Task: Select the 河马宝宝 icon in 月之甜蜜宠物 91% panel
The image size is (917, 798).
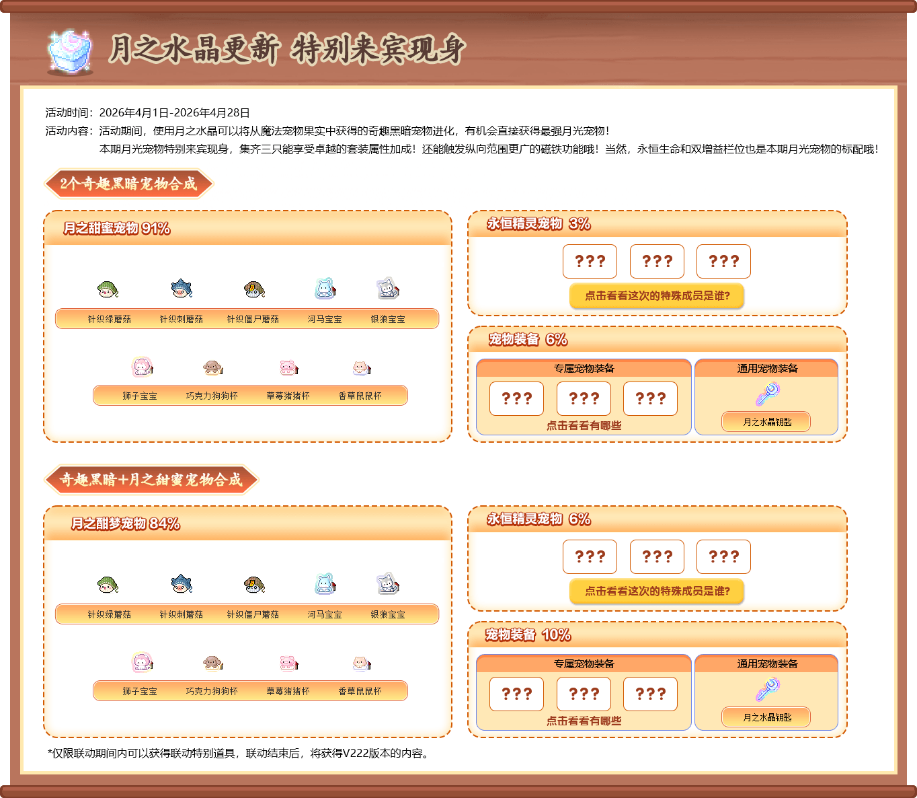Action: (x=325, y=289)
